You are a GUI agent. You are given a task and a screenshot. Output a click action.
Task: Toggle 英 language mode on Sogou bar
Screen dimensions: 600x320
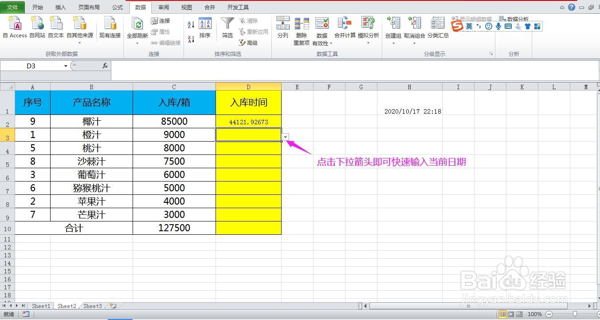pos(469,26)
